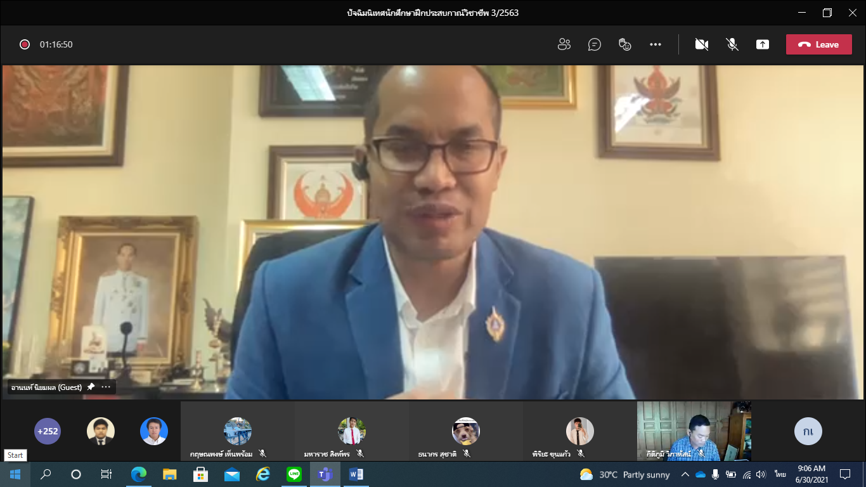Viewport: 866px width, 487px height.
Task: Show hidden system tray icons
Action: 685,474
